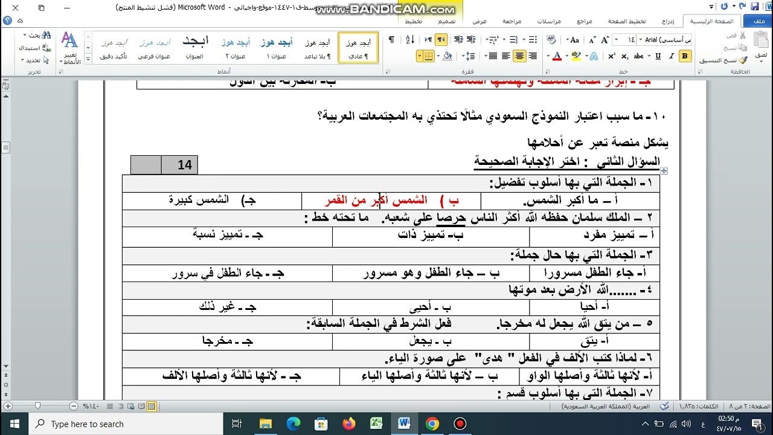Apply the No Spacing (بلا تباعد) style
773x435 pixels.
[x=317, y=48]
